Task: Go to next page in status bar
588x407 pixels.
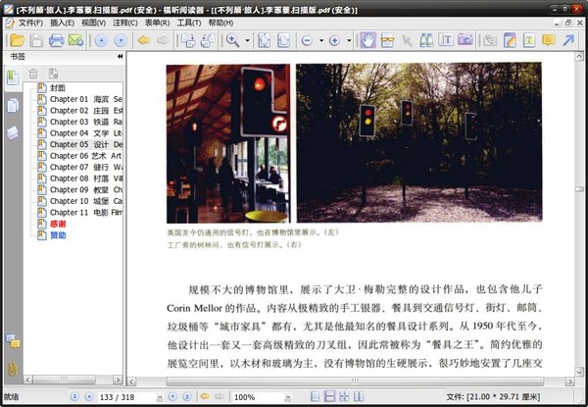Action: 172,396
